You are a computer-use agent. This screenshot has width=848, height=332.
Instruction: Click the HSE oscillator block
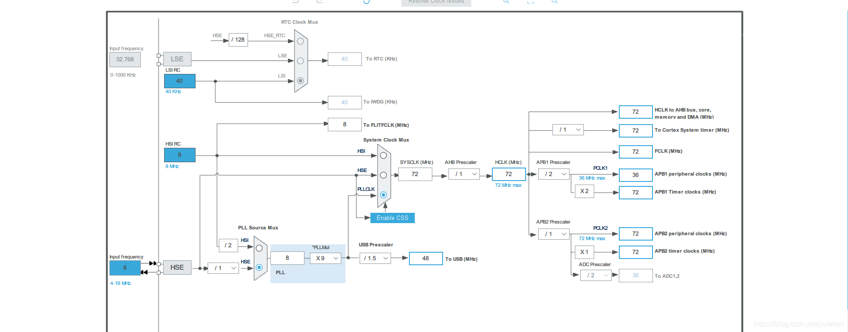click(177, 267)
